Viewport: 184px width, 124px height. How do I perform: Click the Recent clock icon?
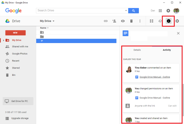pyautogui.click(x=7, y=61)
